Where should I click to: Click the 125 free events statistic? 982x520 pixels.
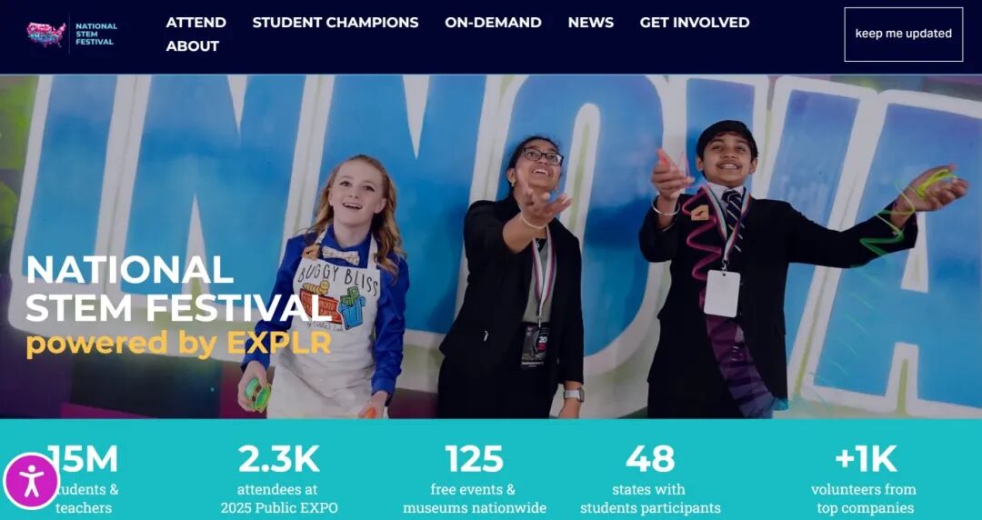tap(474, 481)
